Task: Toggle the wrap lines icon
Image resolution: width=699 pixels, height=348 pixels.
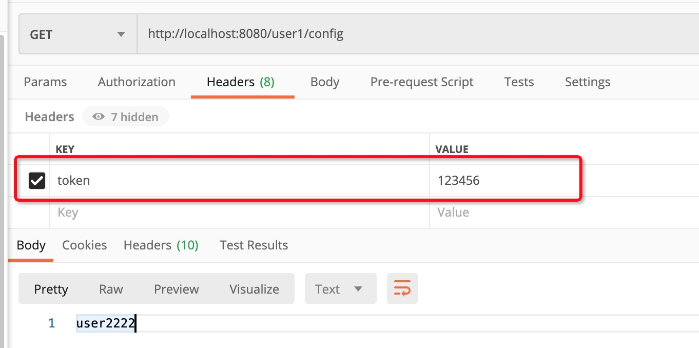Action: 402,288
